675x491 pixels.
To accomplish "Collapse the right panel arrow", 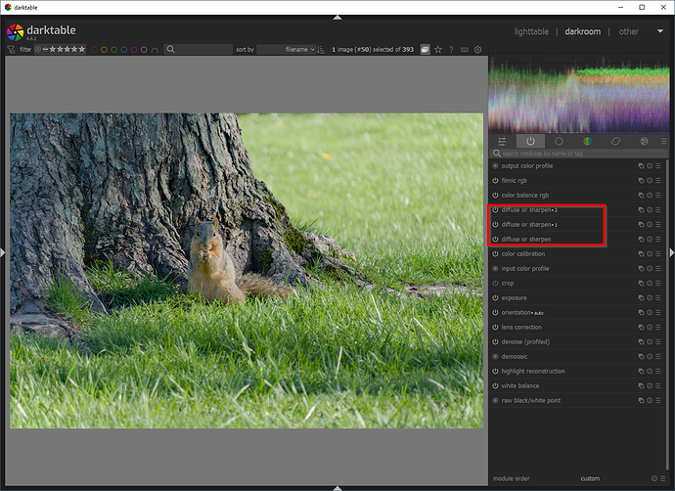I will point(672,252).
